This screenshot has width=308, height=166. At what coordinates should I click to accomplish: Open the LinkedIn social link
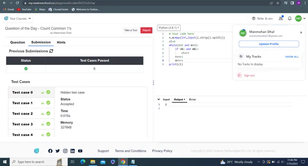72,151
